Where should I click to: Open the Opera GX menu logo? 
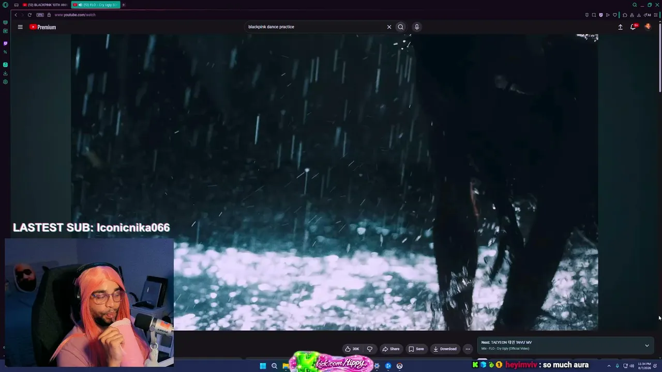coord(5,5)
